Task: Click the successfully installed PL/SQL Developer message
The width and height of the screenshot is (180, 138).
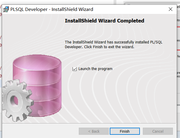Action: 114,45
